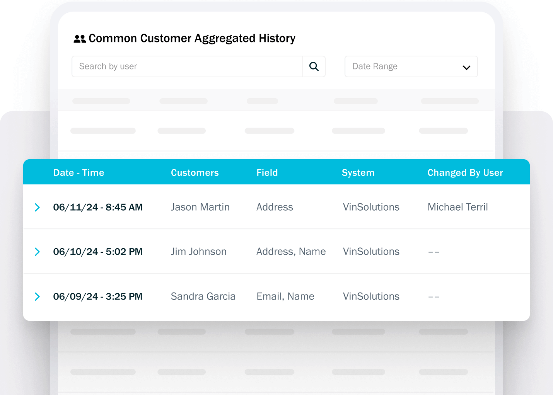
Task: Click user Michael Terril
Action: click(x=457, y=207)
